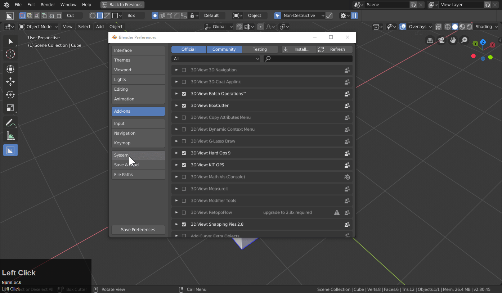
Task: Click the camera view icon
Action: point(441,40)
